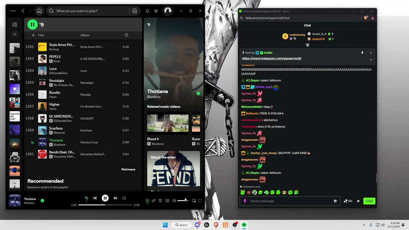Expand the pinned message chevron
This screenshot has width=409, height=230.
371,59
